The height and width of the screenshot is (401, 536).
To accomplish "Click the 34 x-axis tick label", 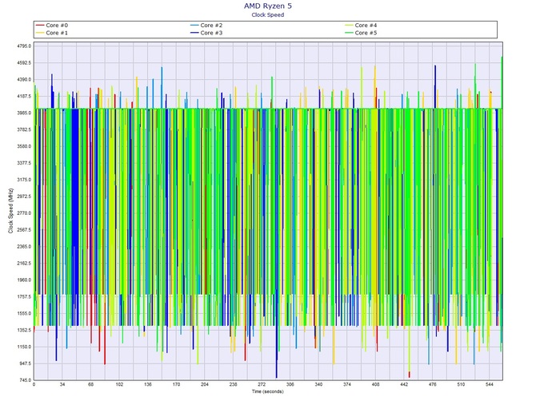I will tap(62, 384).
